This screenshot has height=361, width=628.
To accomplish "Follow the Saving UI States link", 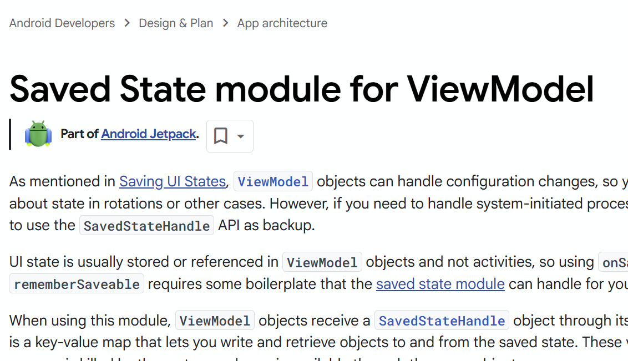I will [x=173, y=181].
